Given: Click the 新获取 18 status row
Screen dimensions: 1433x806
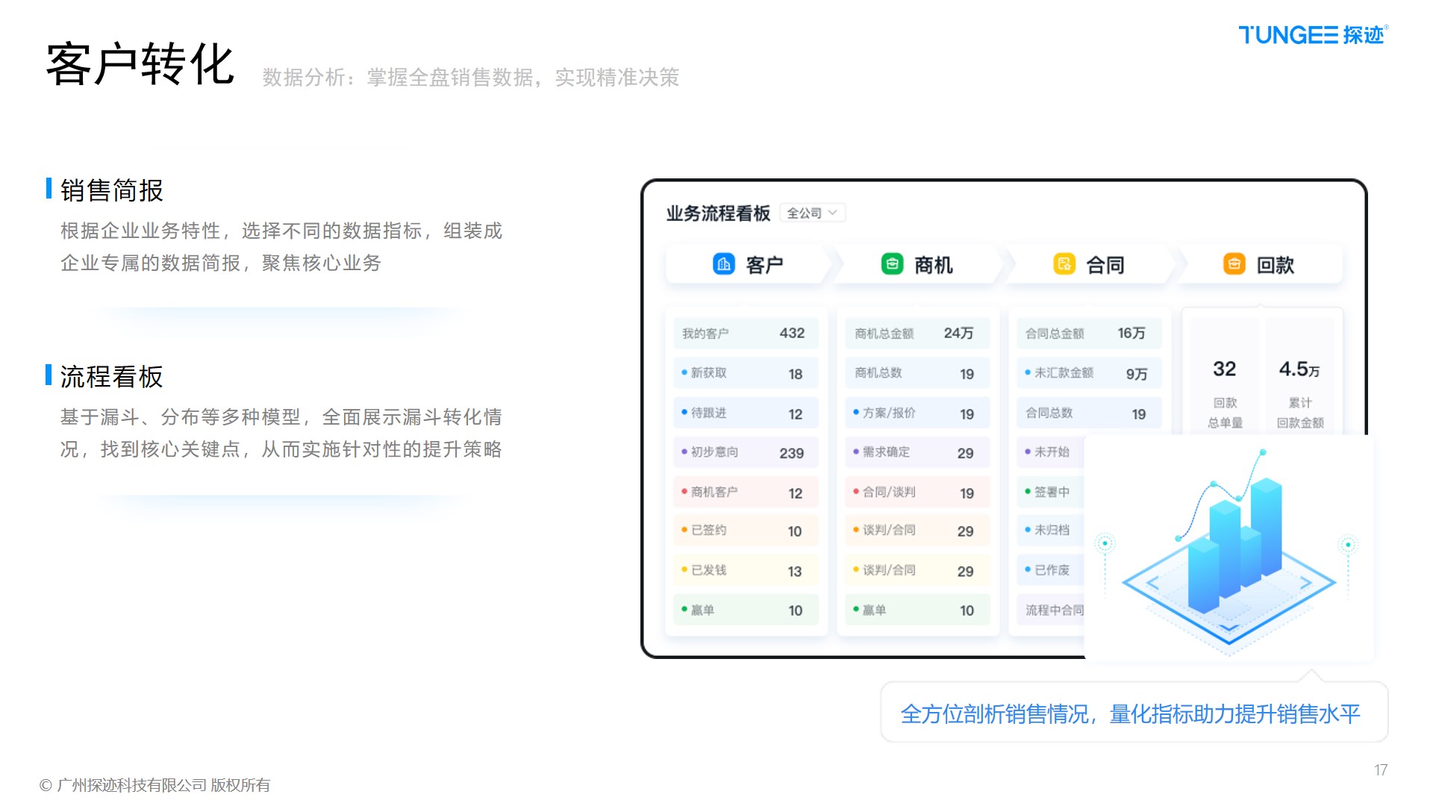Looking at the screenshot, I should (745, 373).
